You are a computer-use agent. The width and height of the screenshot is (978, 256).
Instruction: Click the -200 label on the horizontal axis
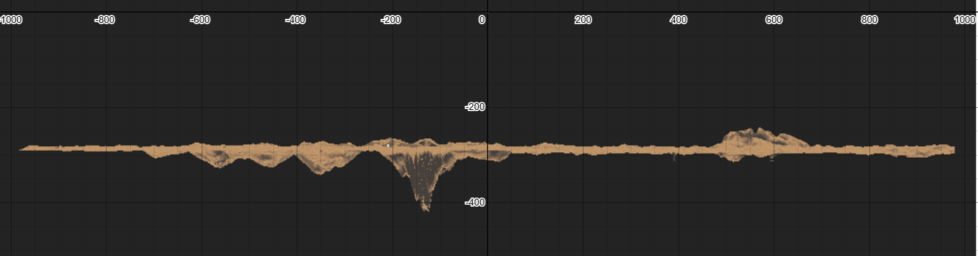click(391, 20)
